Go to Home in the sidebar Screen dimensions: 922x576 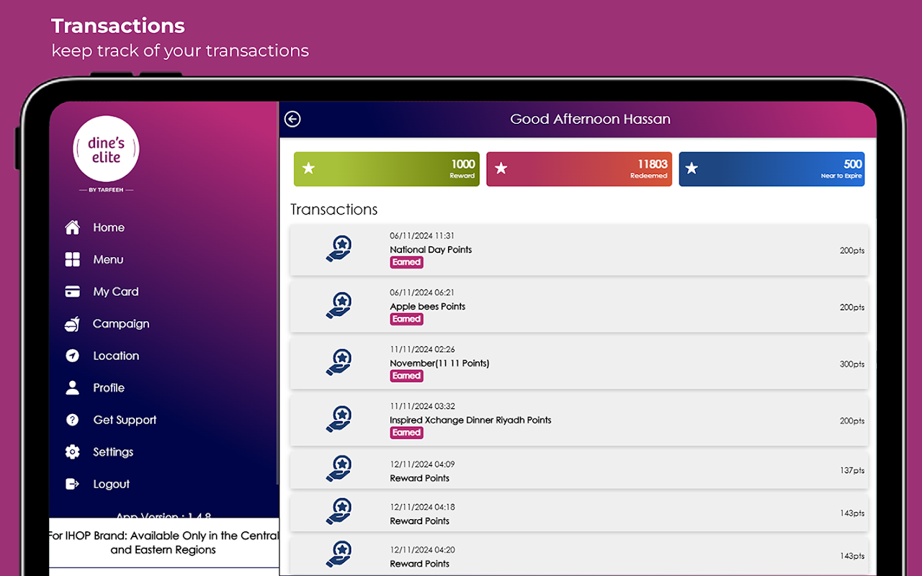click(109, 228)
